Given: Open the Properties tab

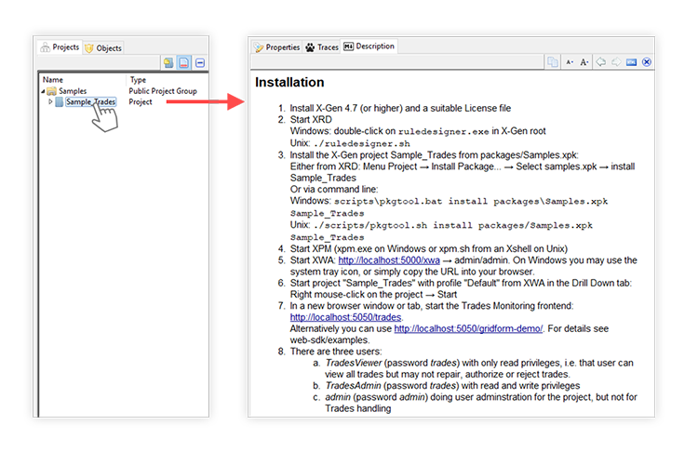Looking at the screenshot, I should (x=277, y=46).
